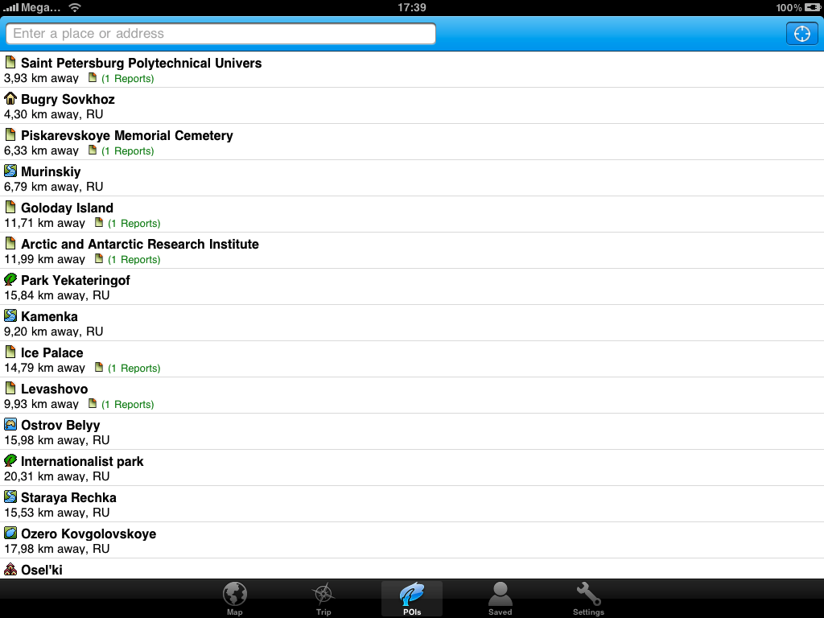View reports for Piskarevskoye Memorial Cemetery

pyautogui.click(x=127, y=150)
